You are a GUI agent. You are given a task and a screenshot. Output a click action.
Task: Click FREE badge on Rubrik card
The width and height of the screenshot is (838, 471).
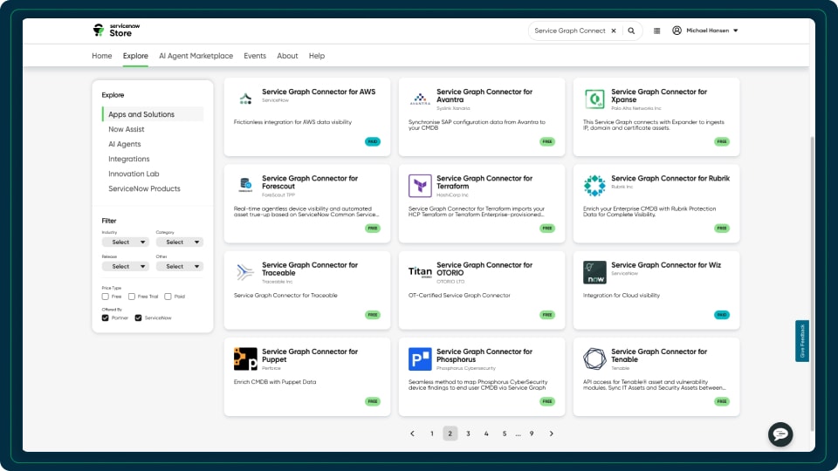click(x=722, y=228)
